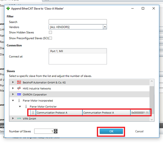Close the Append EtherCAT Slave dialog
This screenshot has width=163, height=143.
pos(154,8)
